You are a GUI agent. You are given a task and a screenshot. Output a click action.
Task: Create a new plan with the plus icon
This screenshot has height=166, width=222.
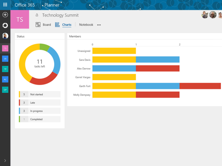click(x=5, y=15)
